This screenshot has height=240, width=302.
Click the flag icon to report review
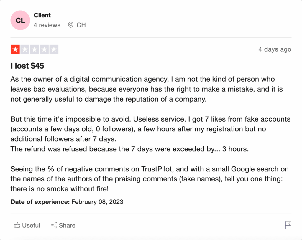[288, 225]
